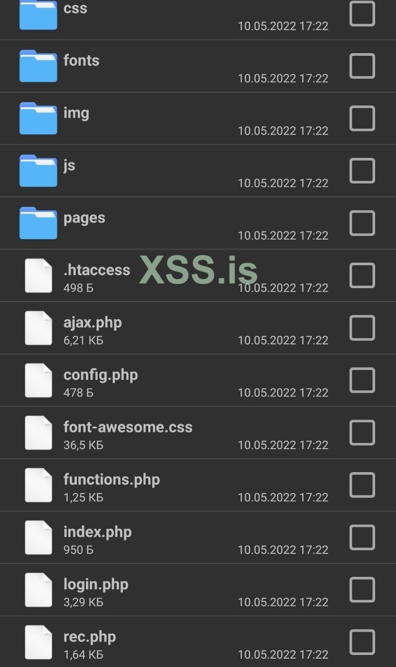Select the login.php checkbox
Screen dimensions: 396x667
(x=362, y=590)
